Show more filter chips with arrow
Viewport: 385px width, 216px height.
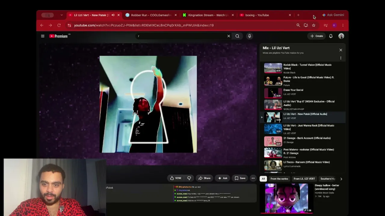click(x=341, y=179)
